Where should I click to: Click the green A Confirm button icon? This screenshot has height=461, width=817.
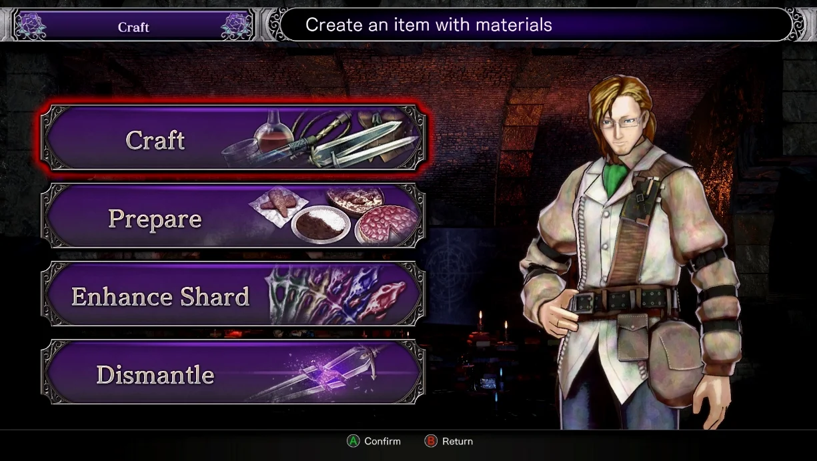(353, 441)
